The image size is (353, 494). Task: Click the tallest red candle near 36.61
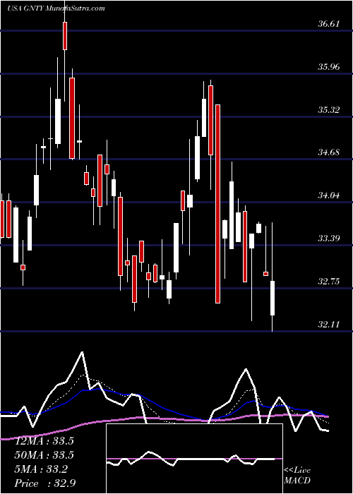pos(65,36)
